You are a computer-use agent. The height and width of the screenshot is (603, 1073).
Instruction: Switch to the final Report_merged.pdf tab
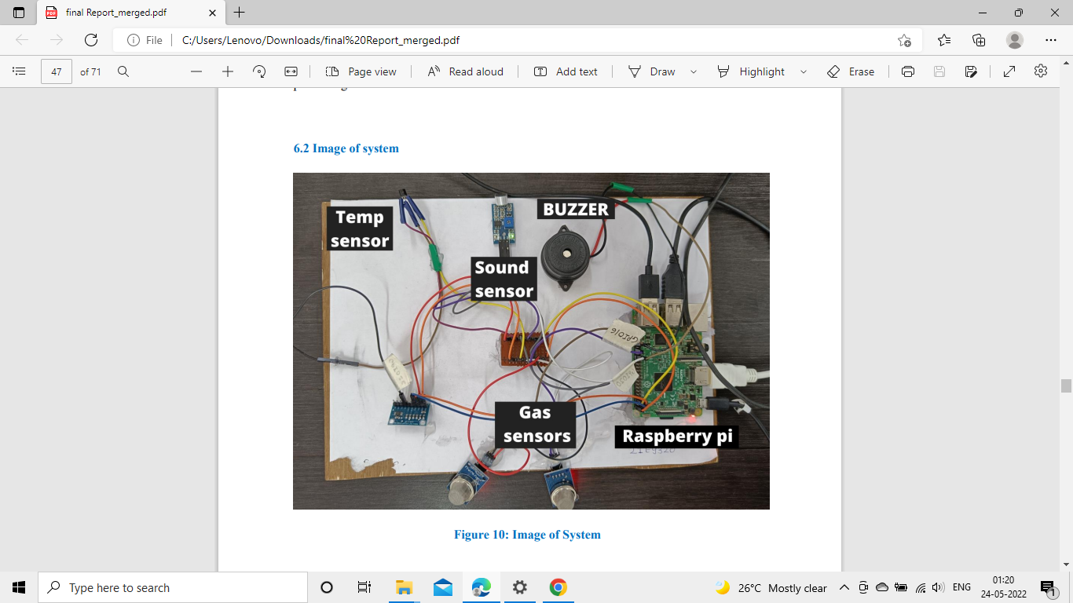tap(118, 13)
